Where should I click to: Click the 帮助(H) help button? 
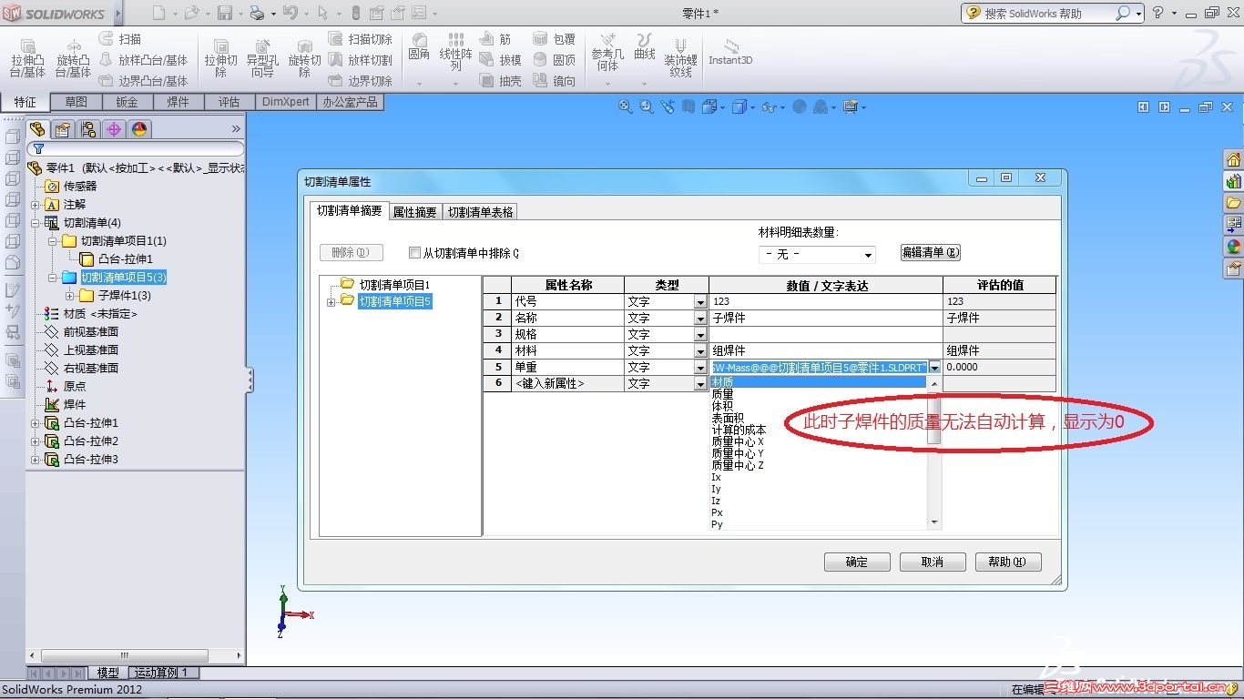pyautogui.click(x=1008, y=562)
